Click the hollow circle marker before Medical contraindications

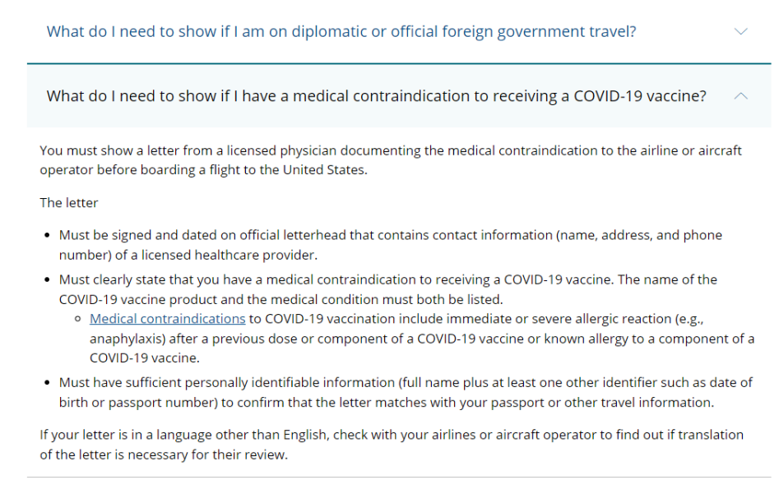77,319
